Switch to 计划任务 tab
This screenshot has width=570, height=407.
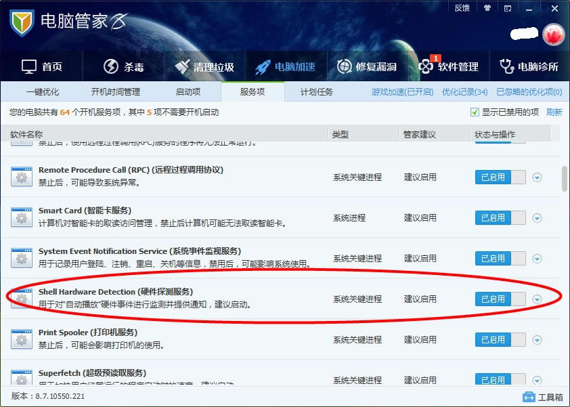316,91
